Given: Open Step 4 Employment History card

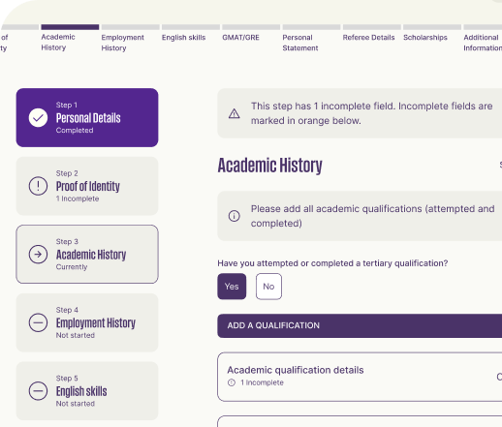Looking at the screenshot, I should pos(87,322).
